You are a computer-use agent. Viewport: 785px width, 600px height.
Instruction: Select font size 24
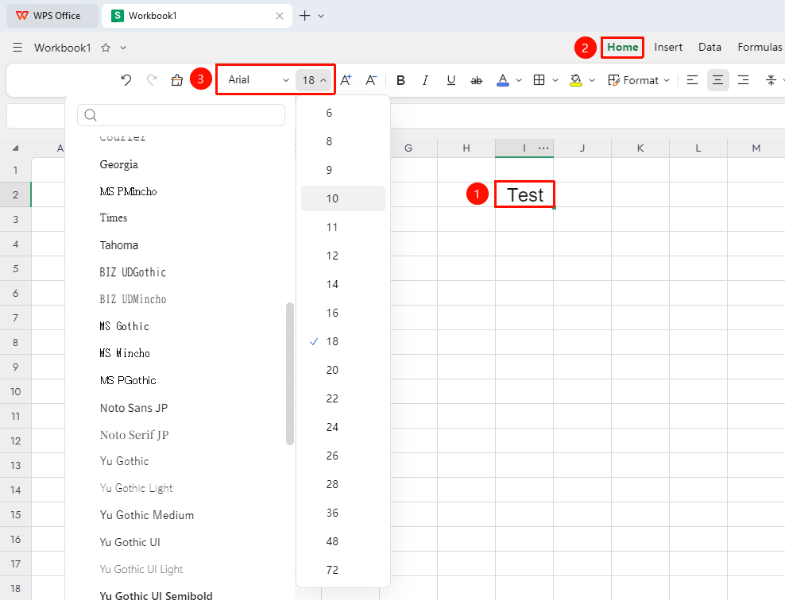(332, 427)
